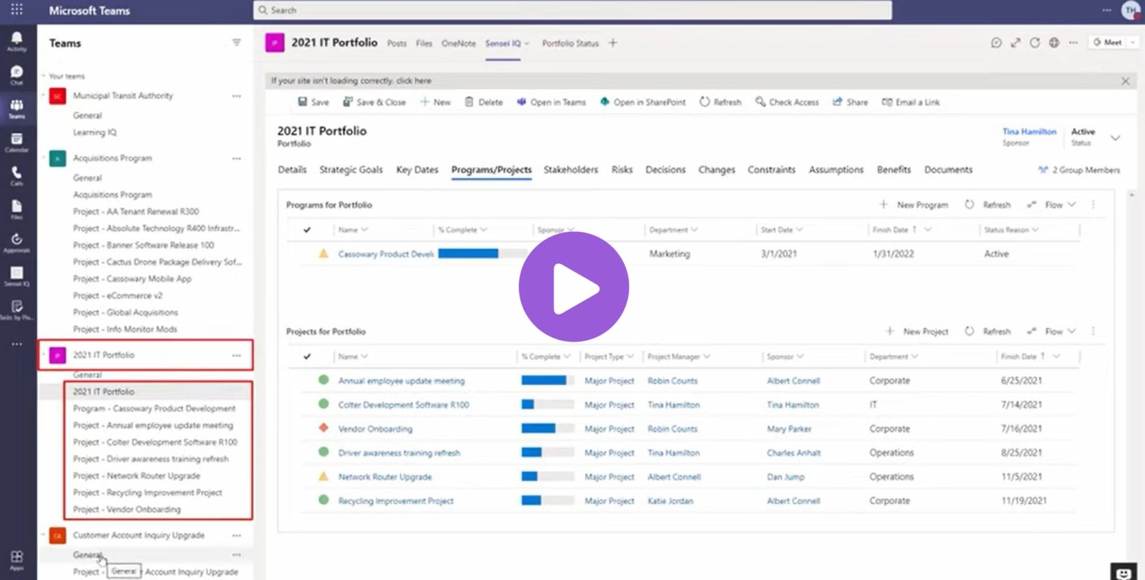Open the Department column dropdown in Programs

pyautogui.click(x=694, y=230)
